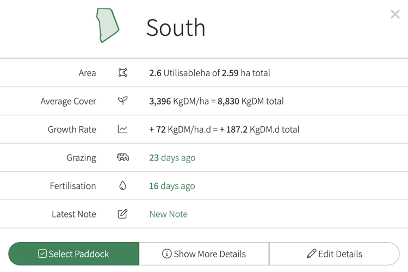Viewport: 408px width, 272px height.
Task: Click the Average Cover value text
Action: [x=216, y=101]
